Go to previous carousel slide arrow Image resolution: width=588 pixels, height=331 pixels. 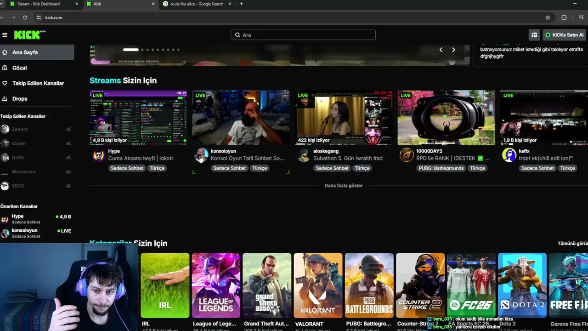[x=441, y=50]
